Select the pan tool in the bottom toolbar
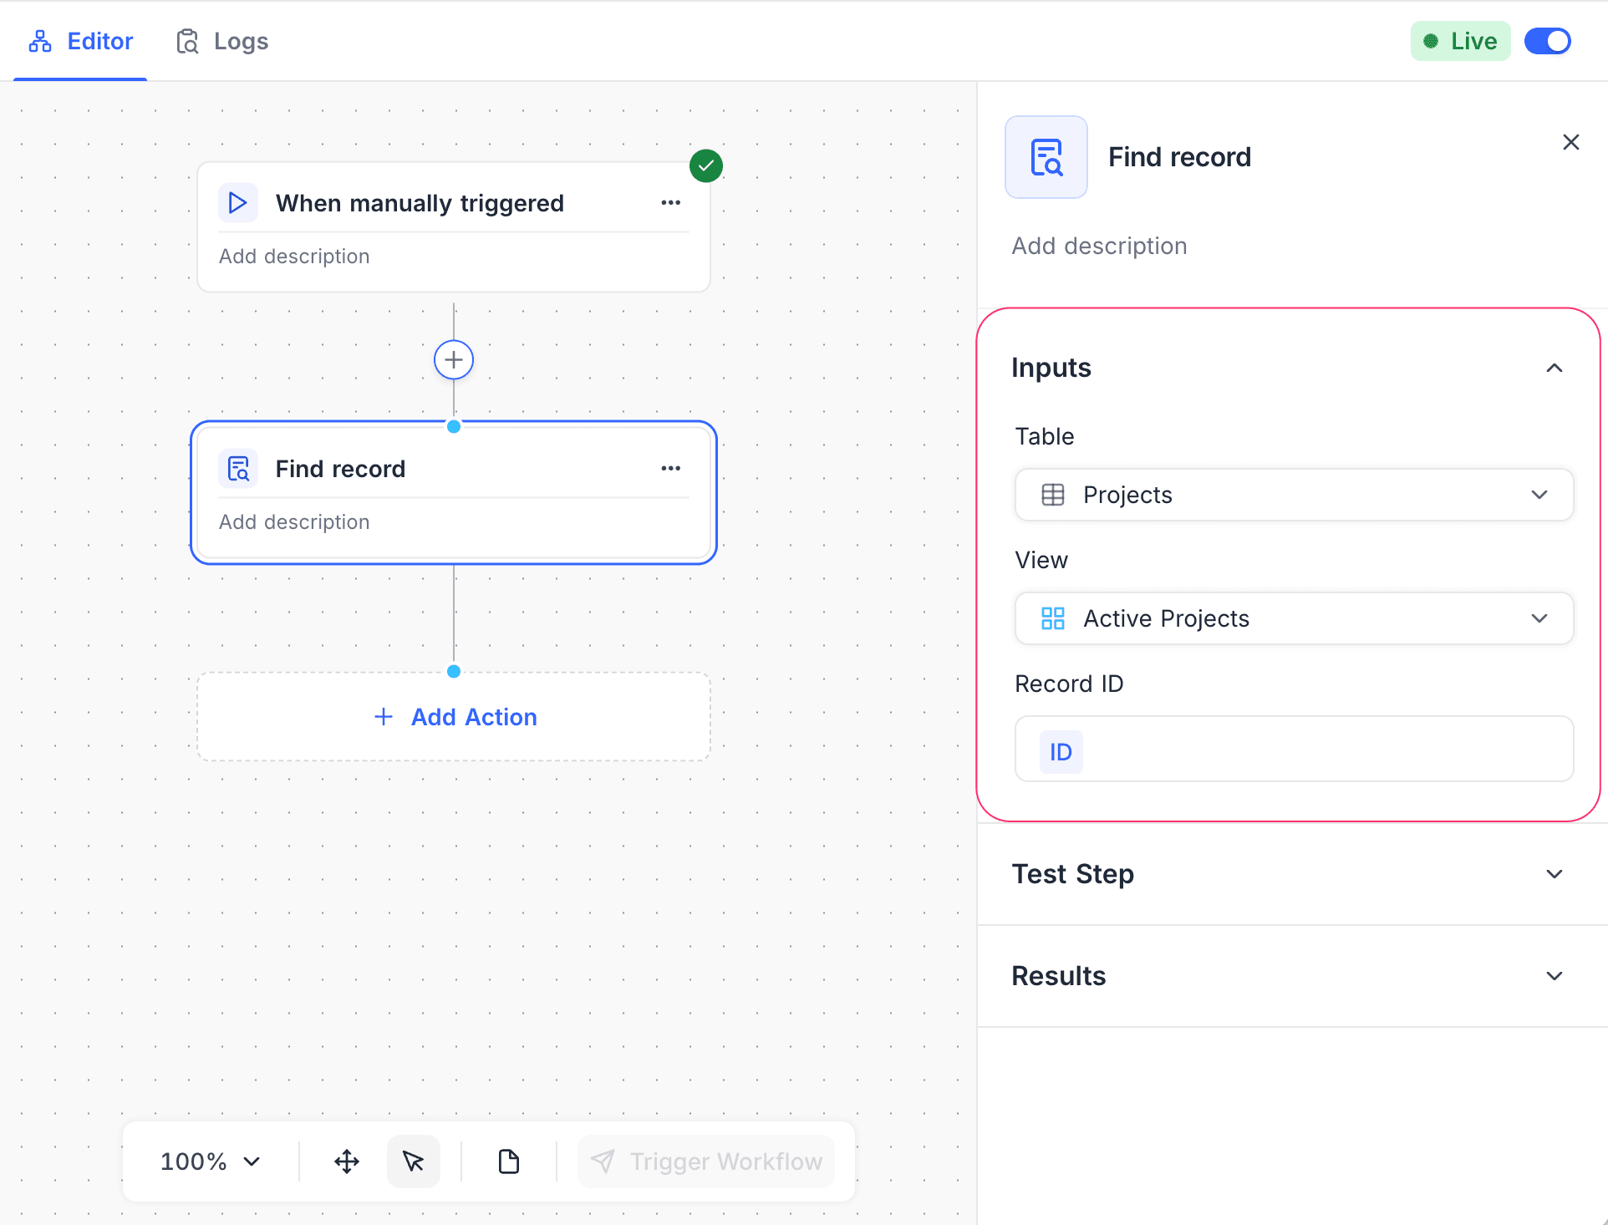1608x1225 pixels. point(346,1161)
